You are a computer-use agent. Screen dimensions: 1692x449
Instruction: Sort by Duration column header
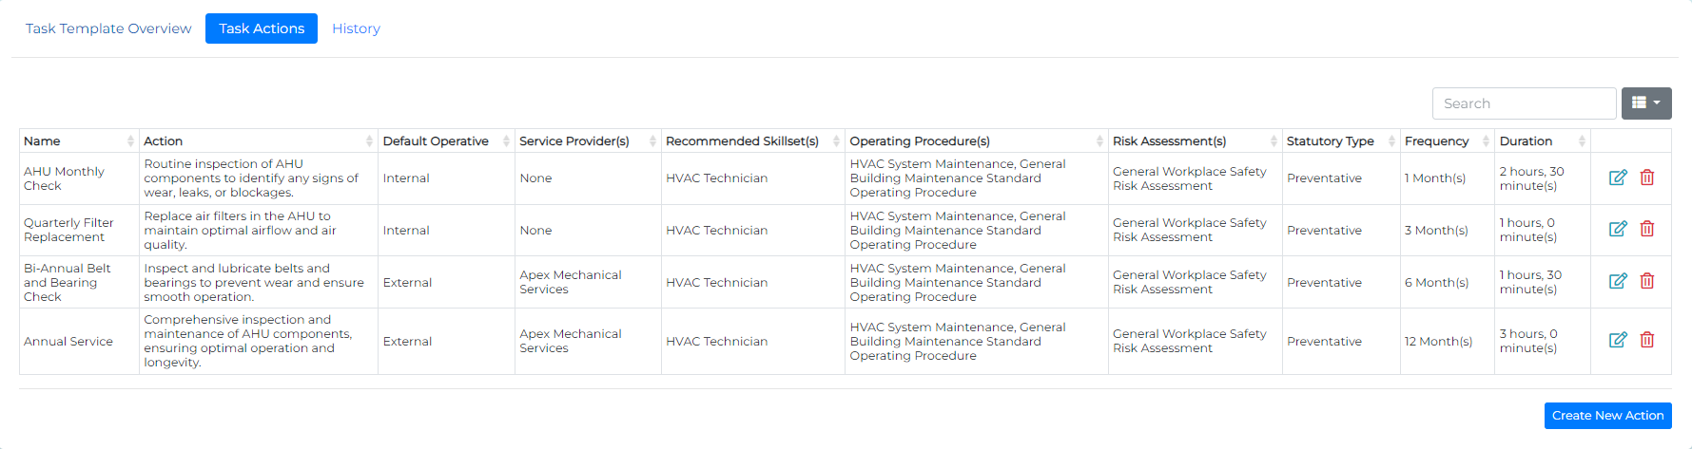[x=1541, y=140]
